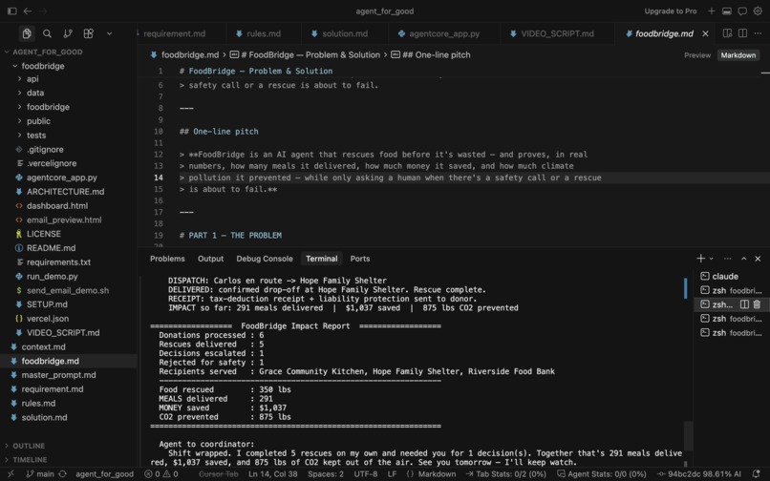Image resolution: width=770 pixels, height=481 pixels.
Task: Click the sync changes icon in status bar
Action: pyautogui.click(x=62, y=473)
